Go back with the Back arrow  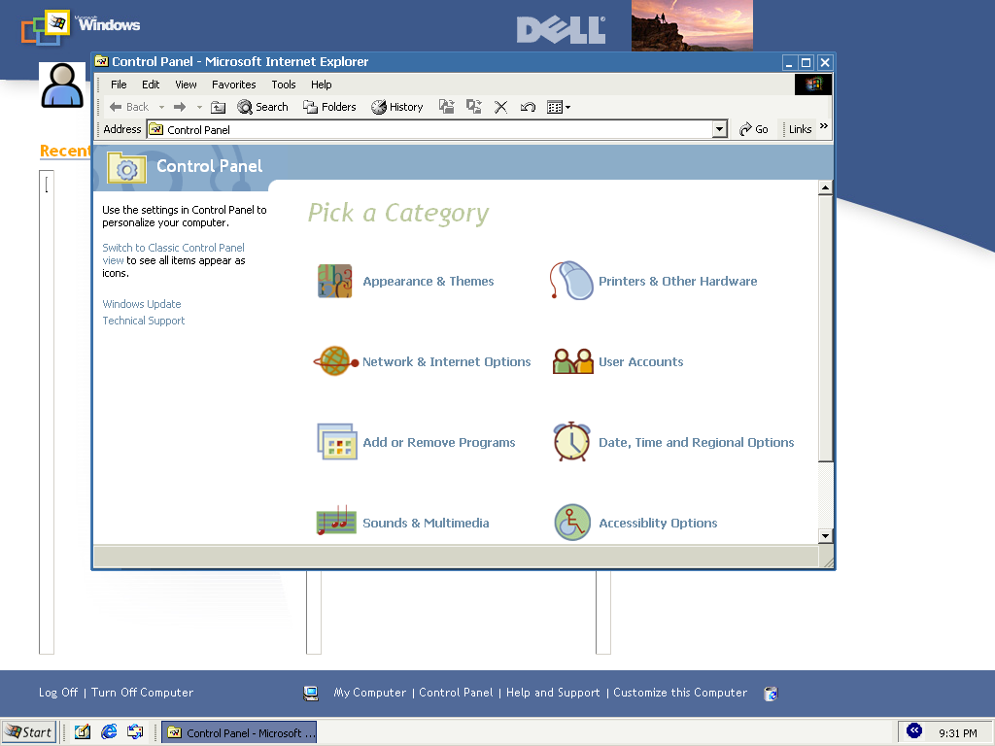[x=129, y=107]
